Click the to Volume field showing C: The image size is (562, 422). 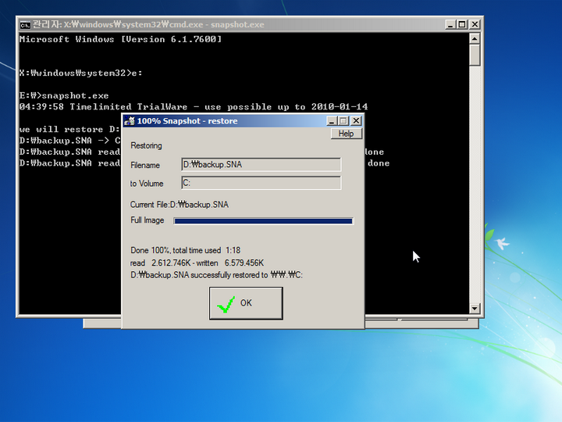(x=261, y=183)
